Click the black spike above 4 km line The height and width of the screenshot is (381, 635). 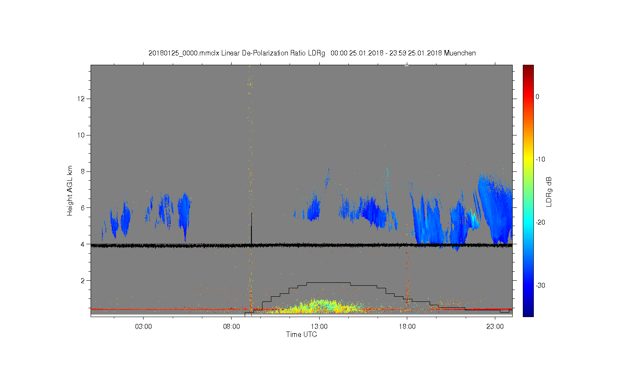[x=251, y=229]
